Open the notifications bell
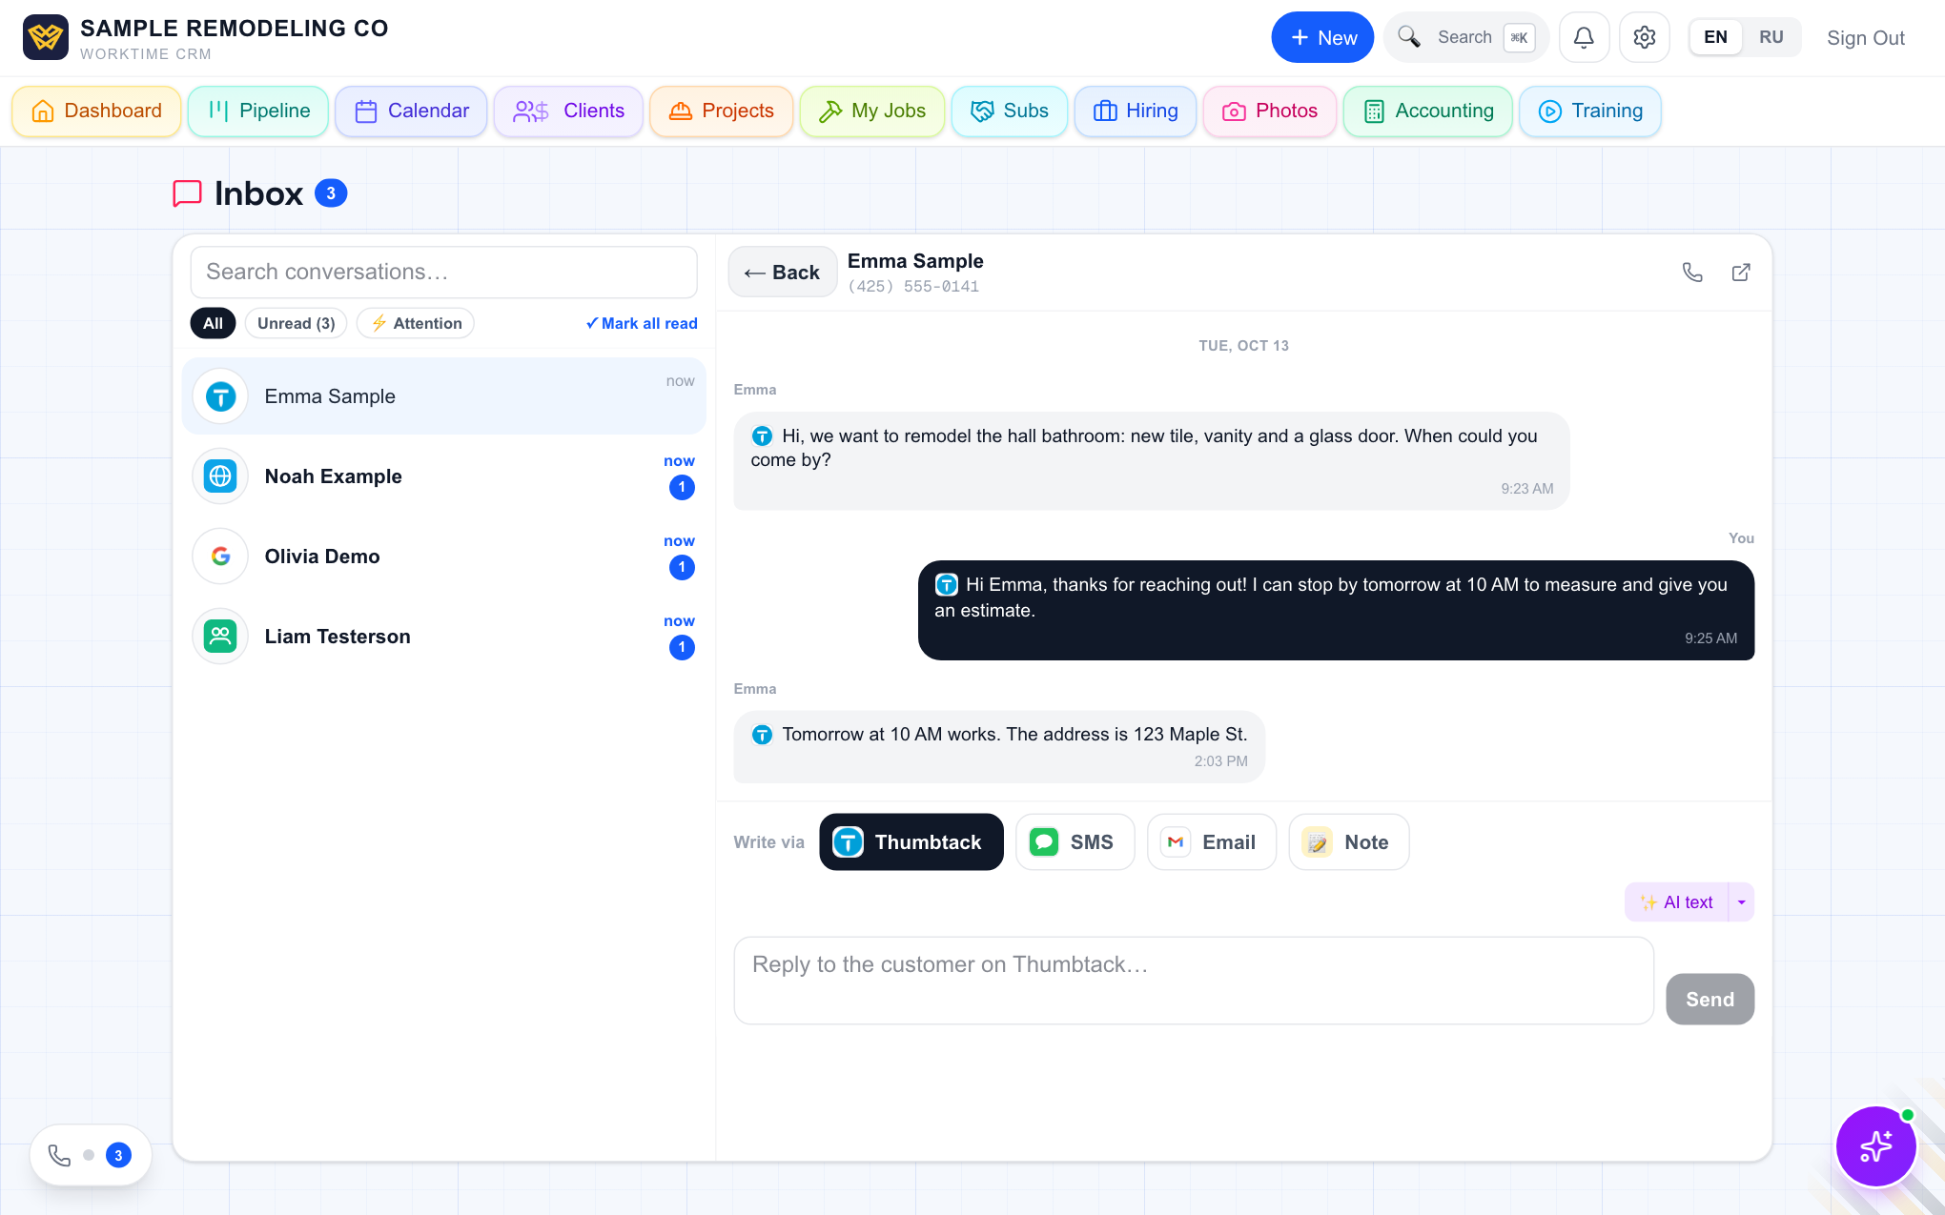Viewport: 1945px width, 1215px height. click(x=1584, y=37)
